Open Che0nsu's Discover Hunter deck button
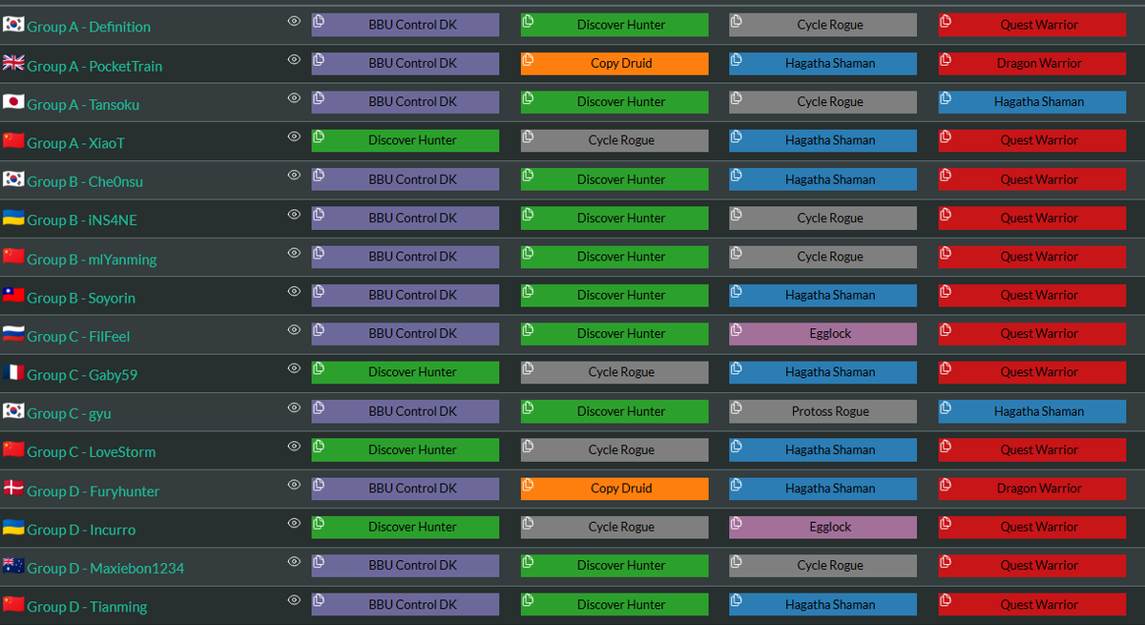Viewport: 1145px width, 625px height. pyautogui.click(x=614, y=179)
